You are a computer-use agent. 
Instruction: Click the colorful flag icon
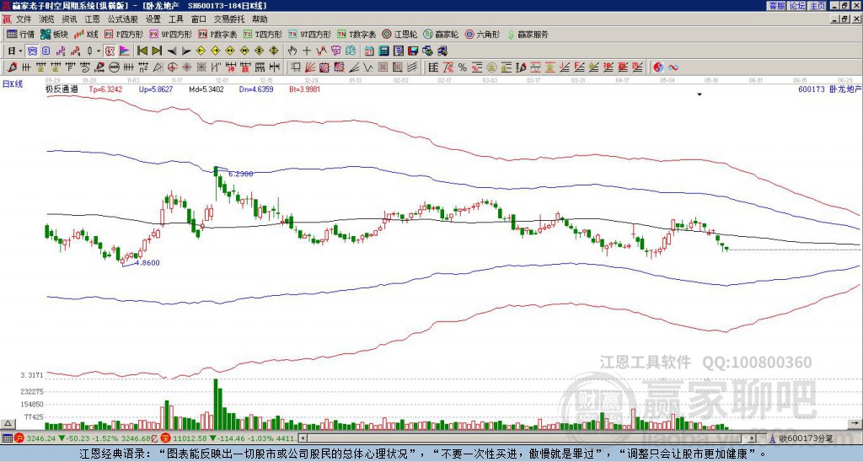pos(125,51)
